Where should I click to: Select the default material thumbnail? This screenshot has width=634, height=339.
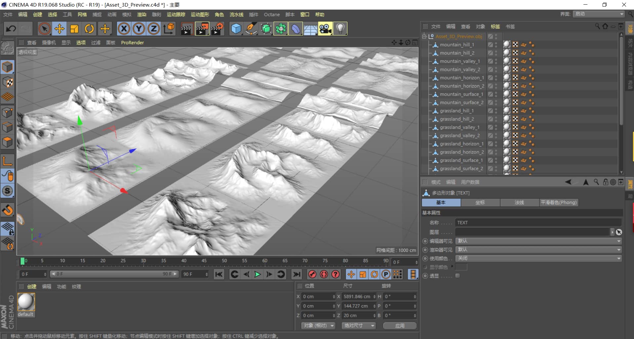(26, 302)
